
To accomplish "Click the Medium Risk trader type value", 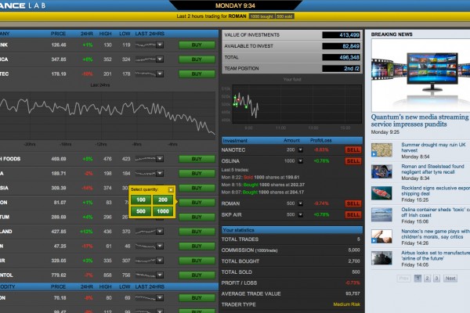I will click(347, 304).
